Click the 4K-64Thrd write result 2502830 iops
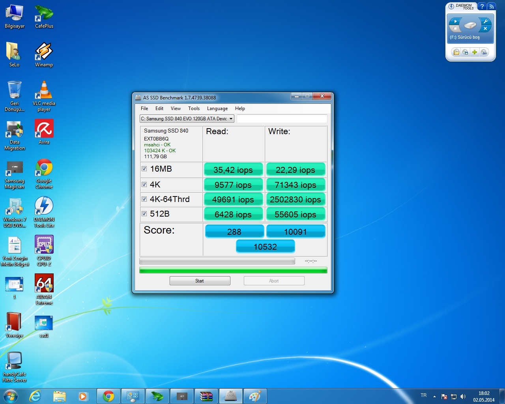The width and height of the screenshot is (505, 404). (296, 200)
